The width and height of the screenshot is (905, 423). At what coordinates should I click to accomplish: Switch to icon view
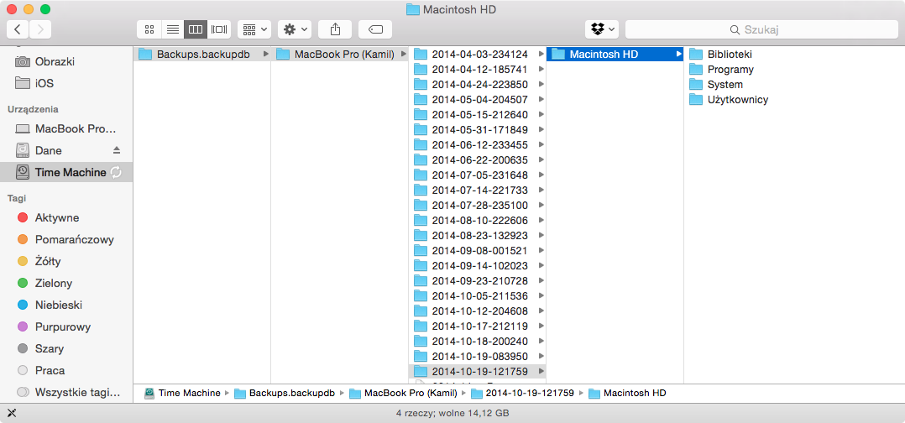[x=149, y=29]
